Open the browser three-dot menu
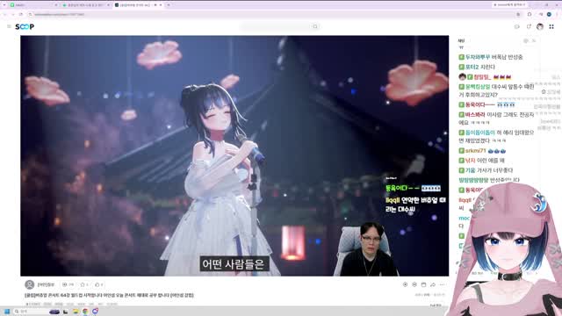The width and height of the screenshot is (562, 316). (x=558, y=14)
